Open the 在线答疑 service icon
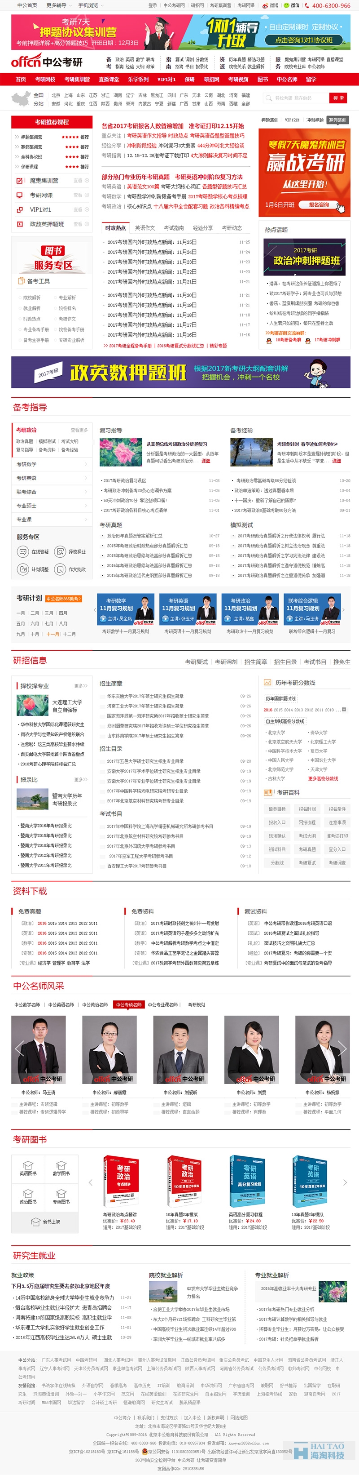This screenshot has height=1475, width=359. tap(23, 552)
